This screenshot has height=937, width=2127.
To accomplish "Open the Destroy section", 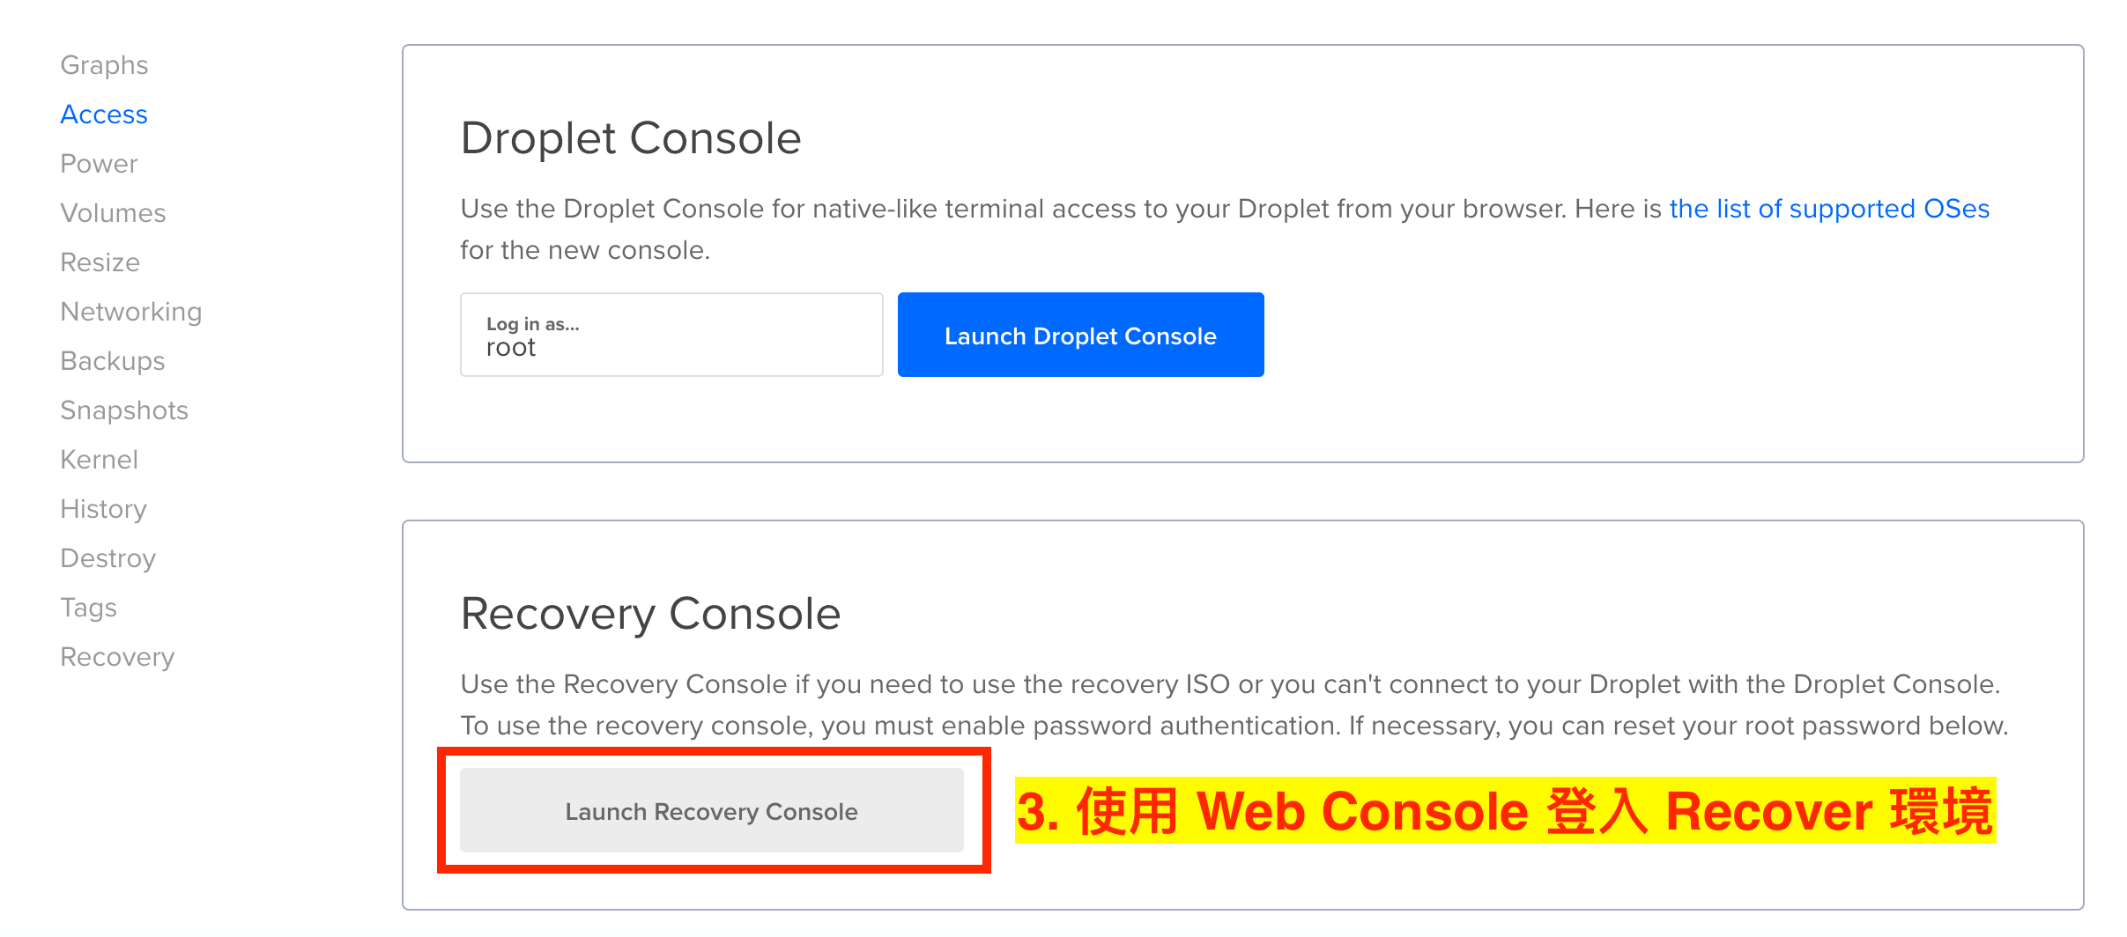I will click(107, 558).
